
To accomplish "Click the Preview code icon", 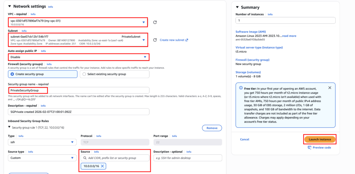I will coord(310,147).
